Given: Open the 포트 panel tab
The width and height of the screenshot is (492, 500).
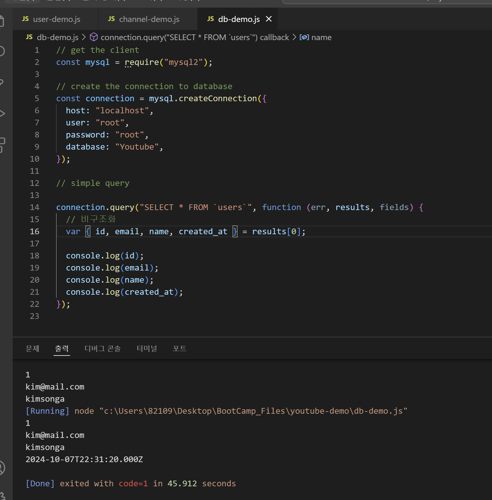Looking at the screenshot, I should 179,349.
